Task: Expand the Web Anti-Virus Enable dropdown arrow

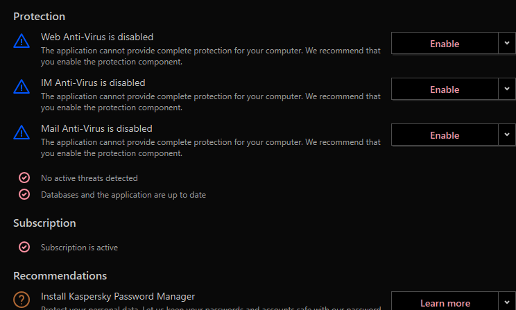Action: coord(506,44)
